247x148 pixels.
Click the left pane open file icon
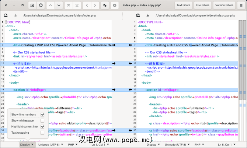click(x=6, y=16)
